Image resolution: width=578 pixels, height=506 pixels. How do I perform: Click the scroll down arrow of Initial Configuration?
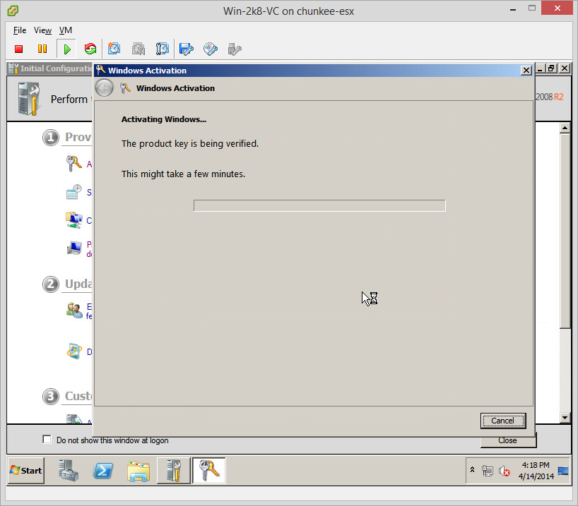pos(564,418)
